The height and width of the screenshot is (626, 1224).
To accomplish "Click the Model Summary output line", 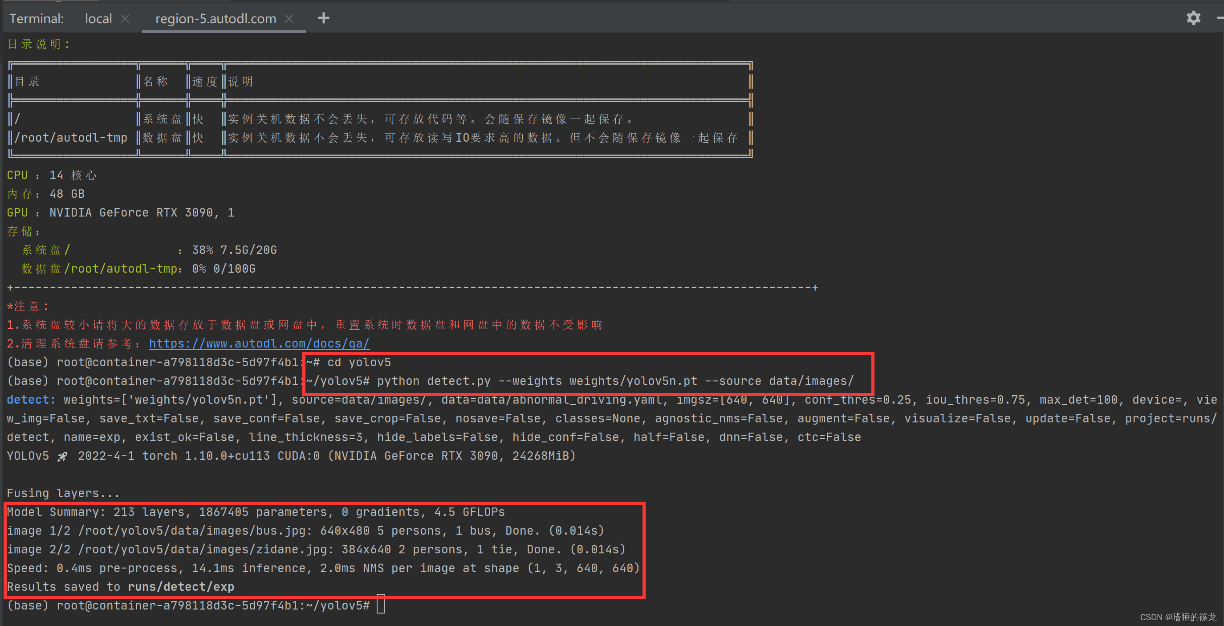I will (256, 512).
